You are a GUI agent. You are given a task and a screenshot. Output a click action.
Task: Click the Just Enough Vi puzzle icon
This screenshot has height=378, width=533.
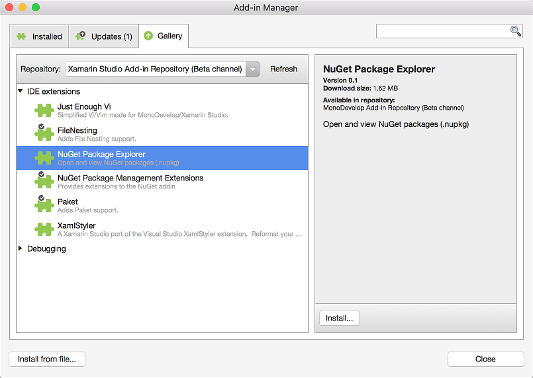[44, 110]
